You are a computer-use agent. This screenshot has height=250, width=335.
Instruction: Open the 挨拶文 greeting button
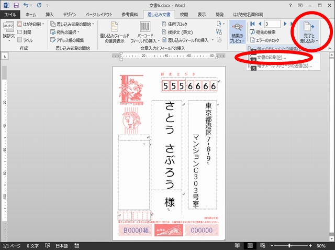coord(8,31)
